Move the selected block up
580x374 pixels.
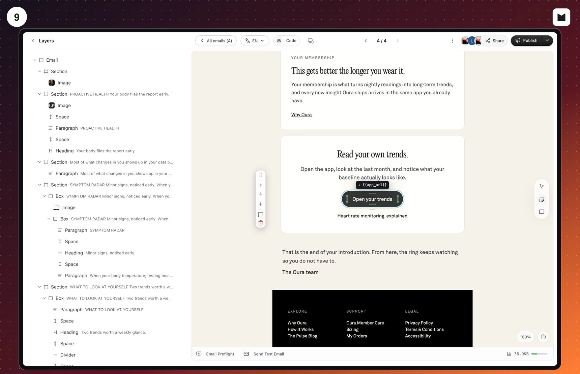261,185
